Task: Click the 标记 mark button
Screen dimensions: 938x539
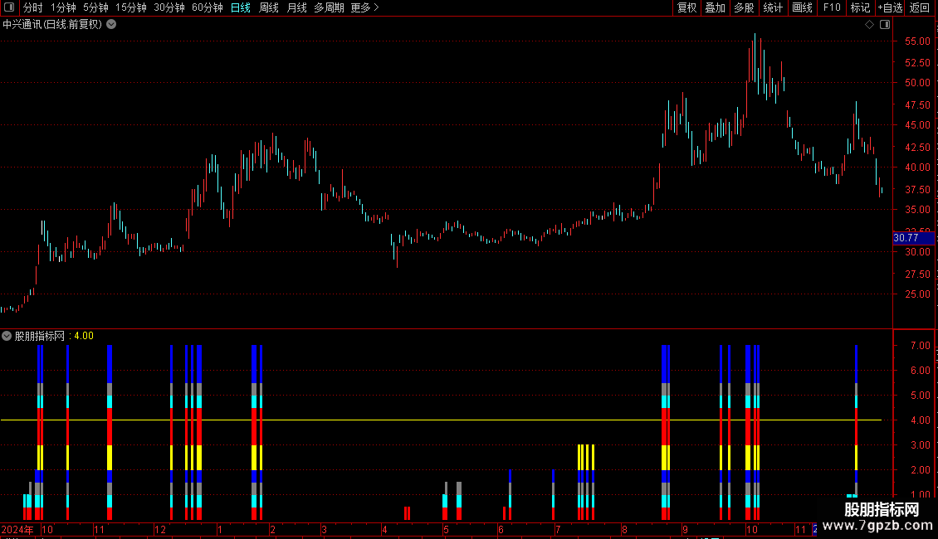Action: click(860, 7)
